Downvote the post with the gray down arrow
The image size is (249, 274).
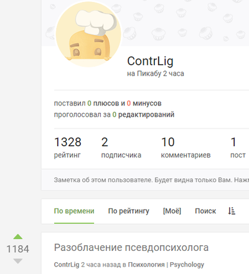click(18, 261)
